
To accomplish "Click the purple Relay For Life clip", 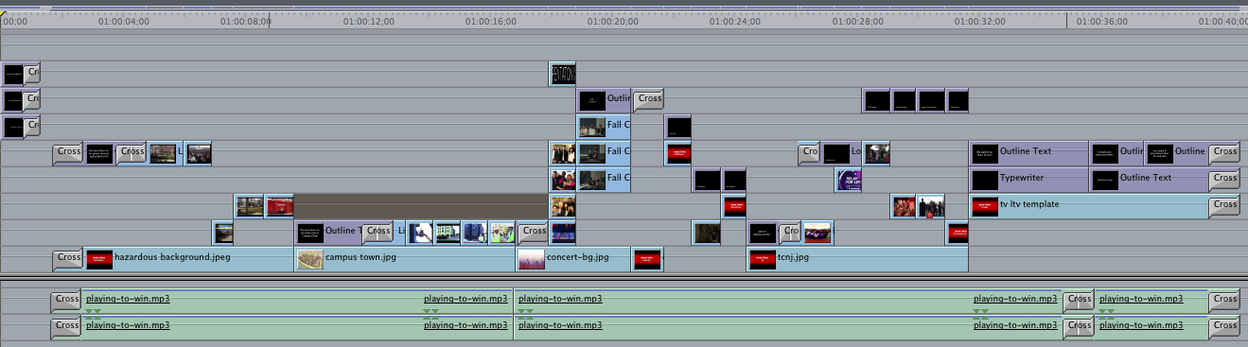I will click(x=848, y=180).
